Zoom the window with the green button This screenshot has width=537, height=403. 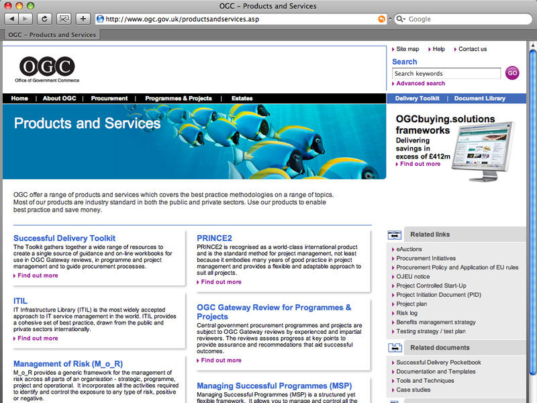coord(30,6)
